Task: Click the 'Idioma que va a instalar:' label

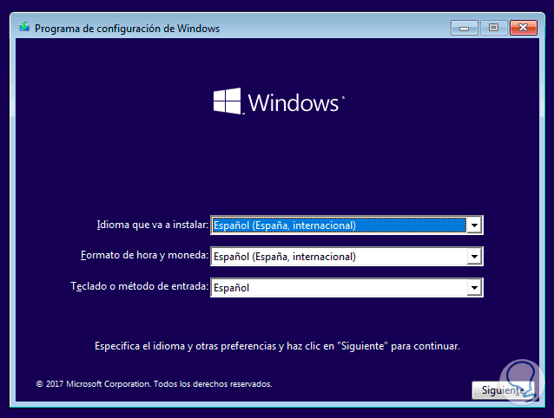Action: pos(153,225)
